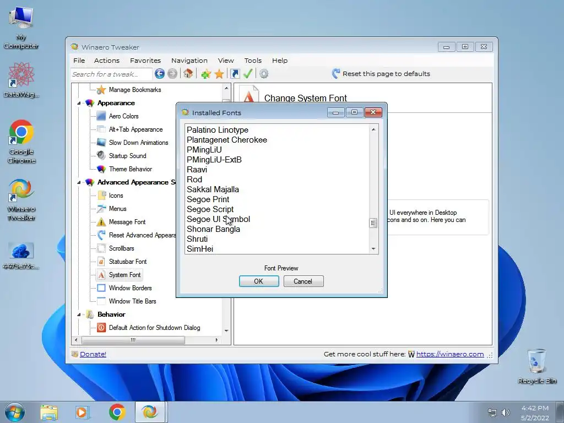Select Raavi font in list
564x423 pixels.
click(x=197, y=170)
